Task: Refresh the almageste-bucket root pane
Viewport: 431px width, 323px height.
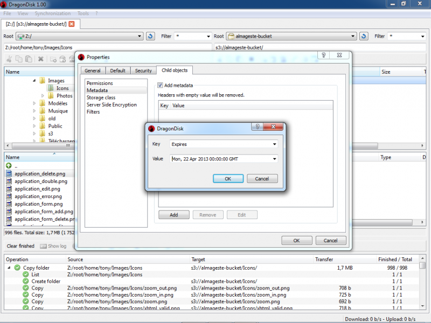Action: pos(364,36)
